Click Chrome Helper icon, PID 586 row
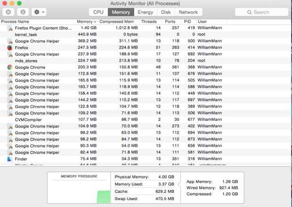Screen dimensions: 292x207 10,87
